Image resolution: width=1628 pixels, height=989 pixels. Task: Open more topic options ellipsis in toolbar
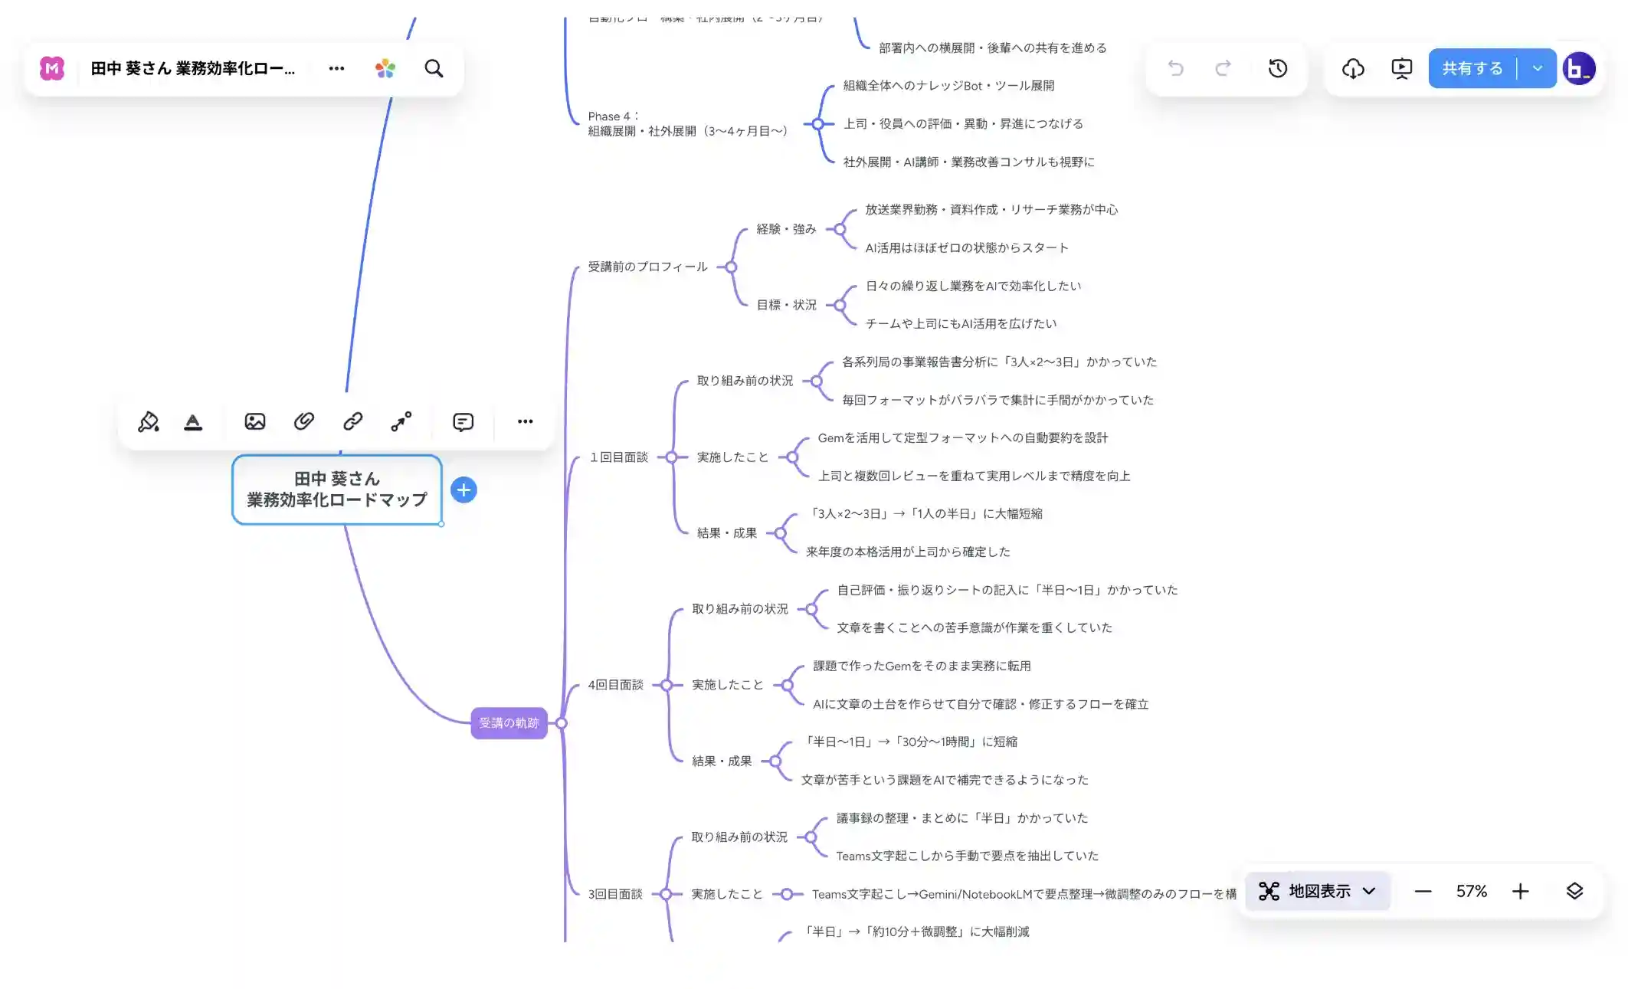coord(525,421)
